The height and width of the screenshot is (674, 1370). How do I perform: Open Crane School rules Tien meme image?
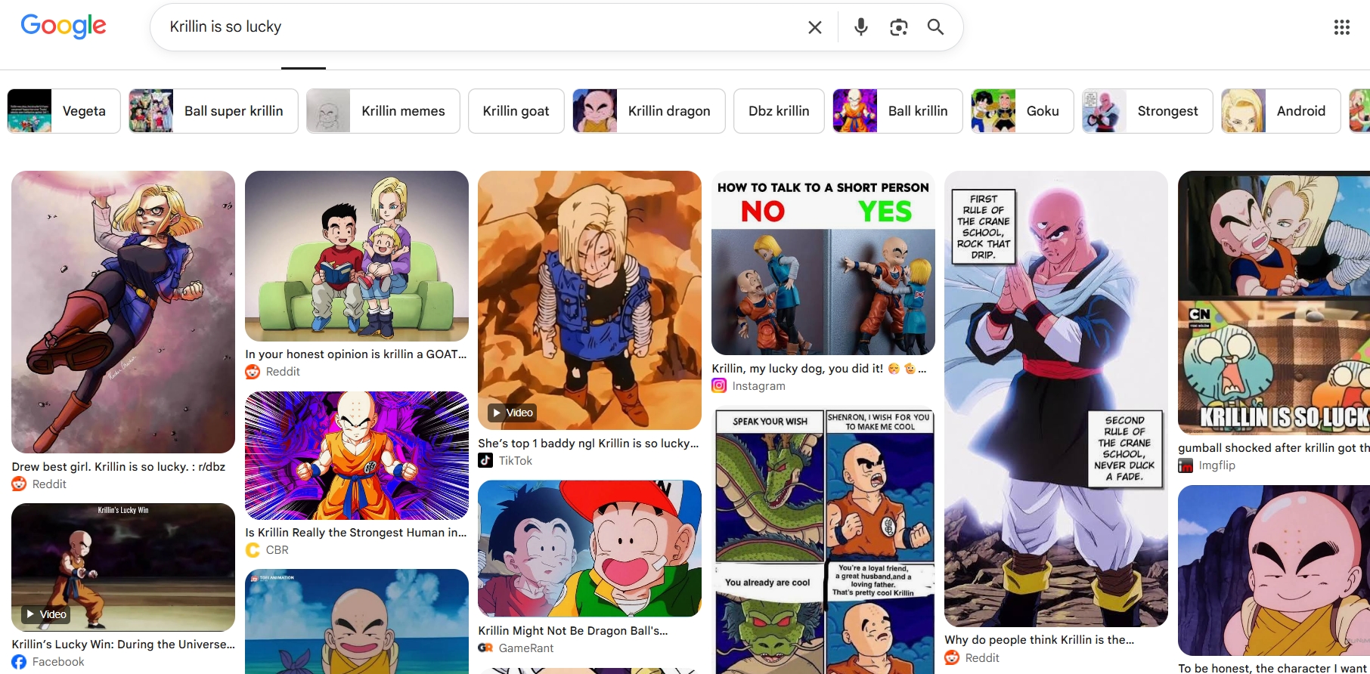pos(1056,399)
